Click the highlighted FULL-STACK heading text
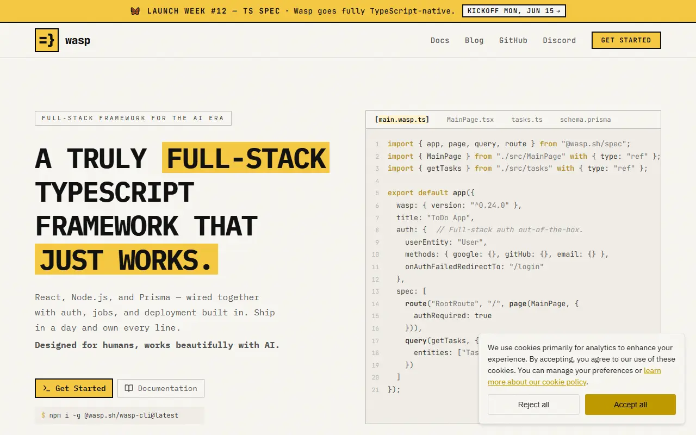This screenshot has width=696, height=435. point(246,158)
